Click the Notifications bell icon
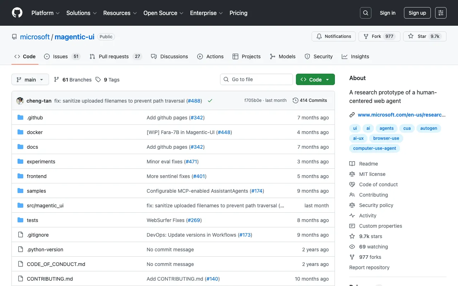Image resolution: width=458 pixels, height=286 pixels. click(319, 36)
